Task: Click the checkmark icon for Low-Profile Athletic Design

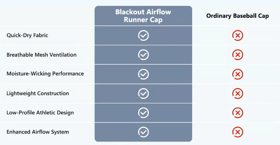Action: click(143, 113)
